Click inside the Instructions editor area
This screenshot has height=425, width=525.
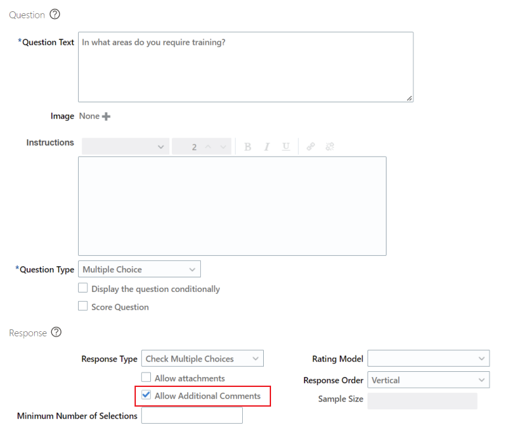point(232,206)
